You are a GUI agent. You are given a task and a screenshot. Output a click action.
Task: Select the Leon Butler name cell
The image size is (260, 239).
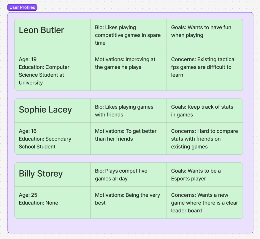coord(52,35)
